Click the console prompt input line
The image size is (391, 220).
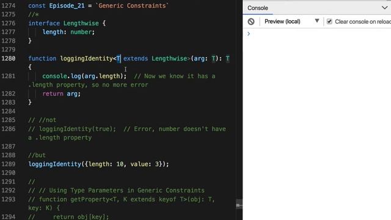316,34
